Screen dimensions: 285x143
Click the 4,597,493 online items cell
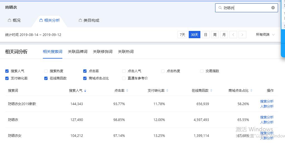tap(201, 120)
